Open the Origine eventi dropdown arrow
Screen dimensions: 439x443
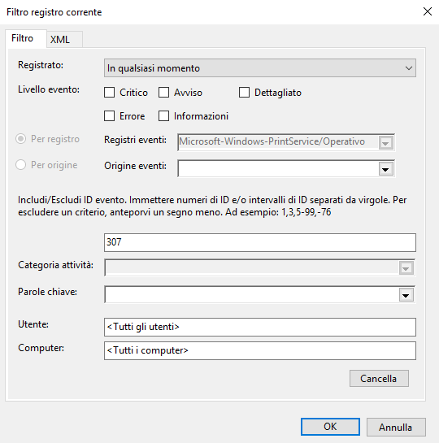tap(386, 169)
